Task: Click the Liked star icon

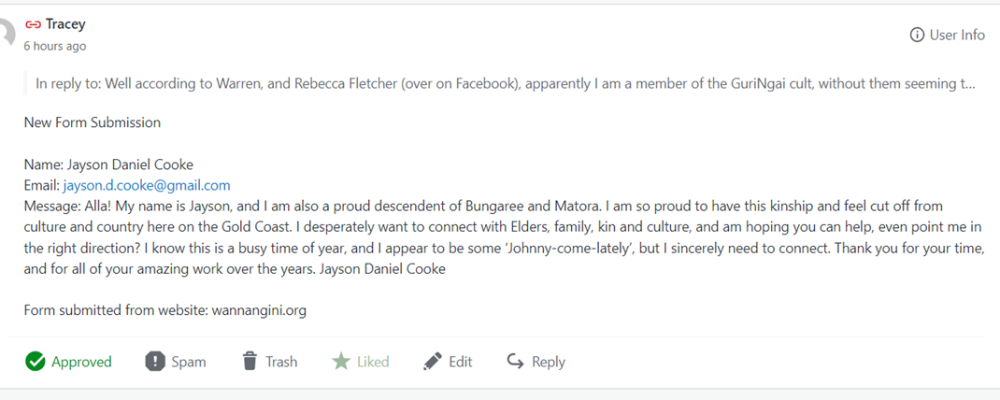Action: pyautogui.click(x=341, y=362)
